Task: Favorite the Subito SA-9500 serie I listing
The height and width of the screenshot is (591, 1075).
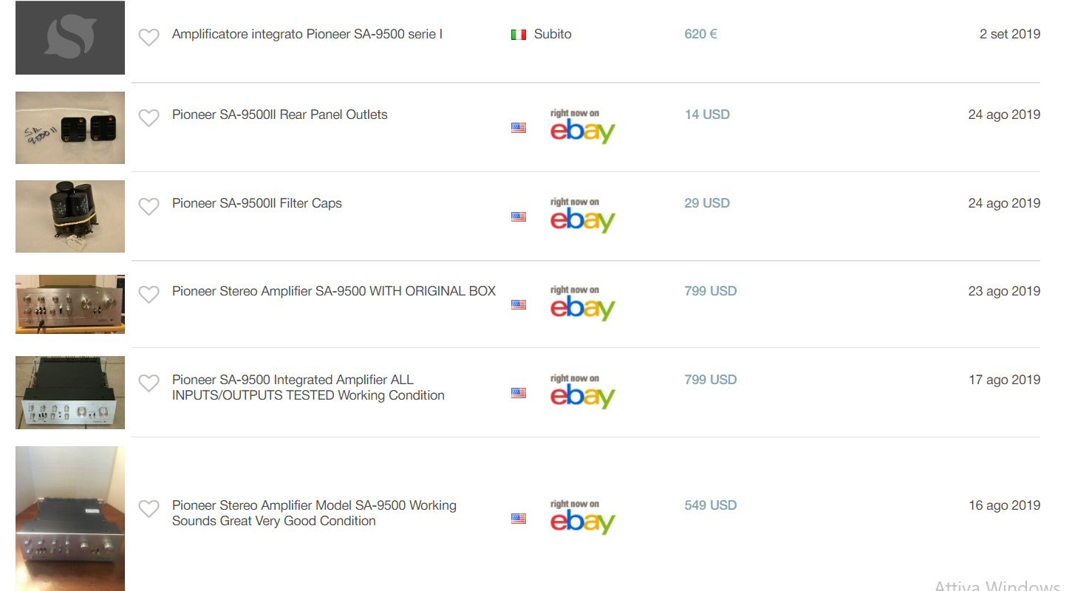Action: tap(149, 37)
